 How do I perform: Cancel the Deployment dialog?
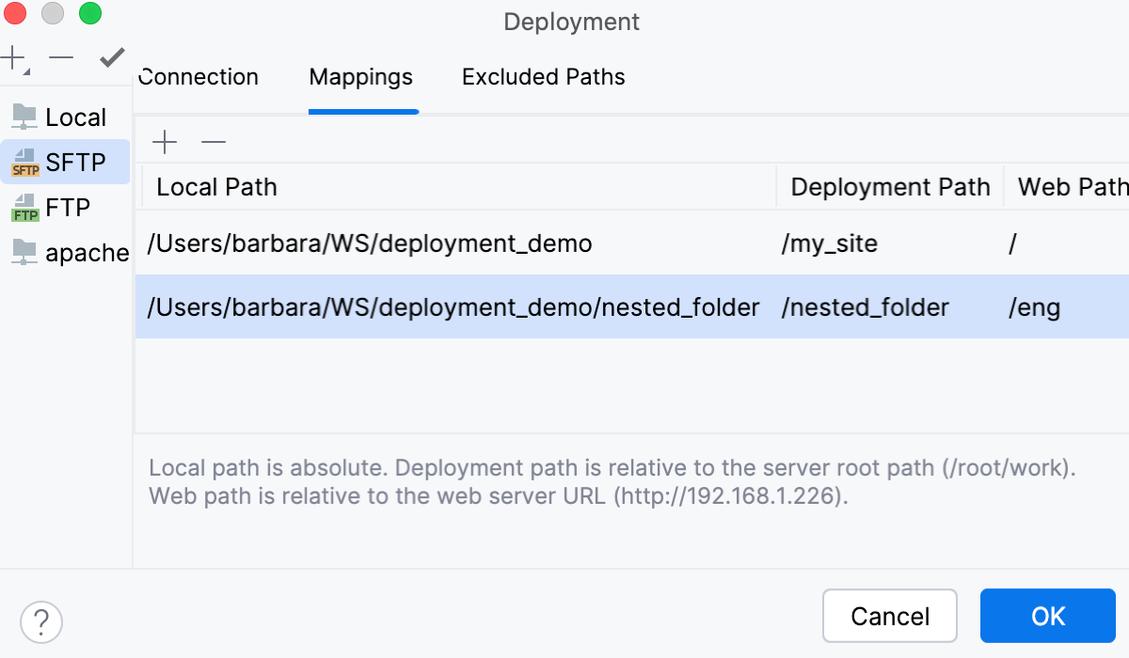click(889, 616)
